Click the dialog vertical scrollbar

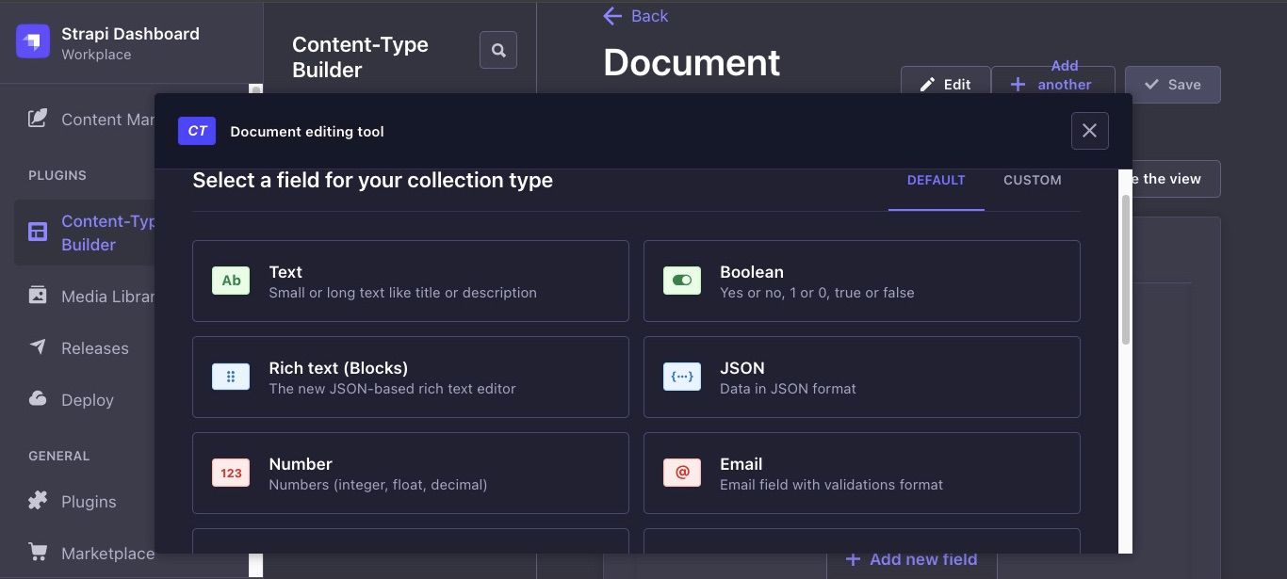click(x=1125, y=269)
